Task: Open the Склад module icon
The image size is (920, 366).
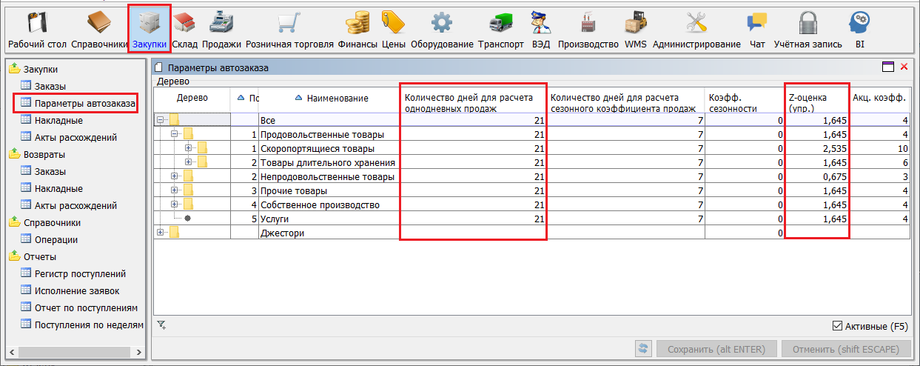Action: tap(184, 22)
